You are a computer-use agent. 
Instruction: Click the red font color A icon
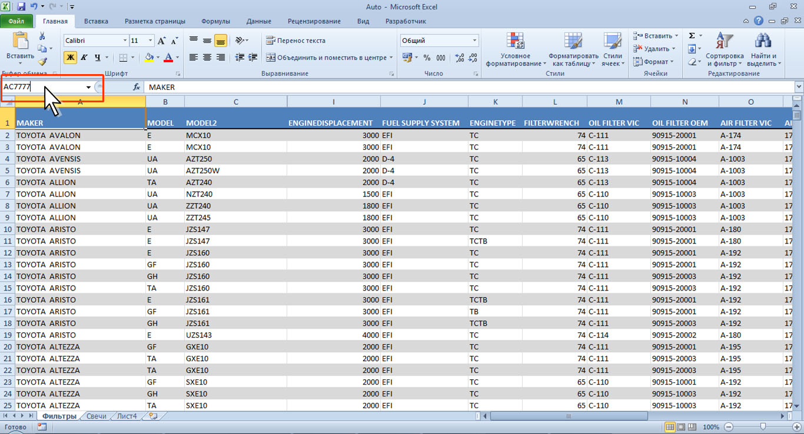169,58
